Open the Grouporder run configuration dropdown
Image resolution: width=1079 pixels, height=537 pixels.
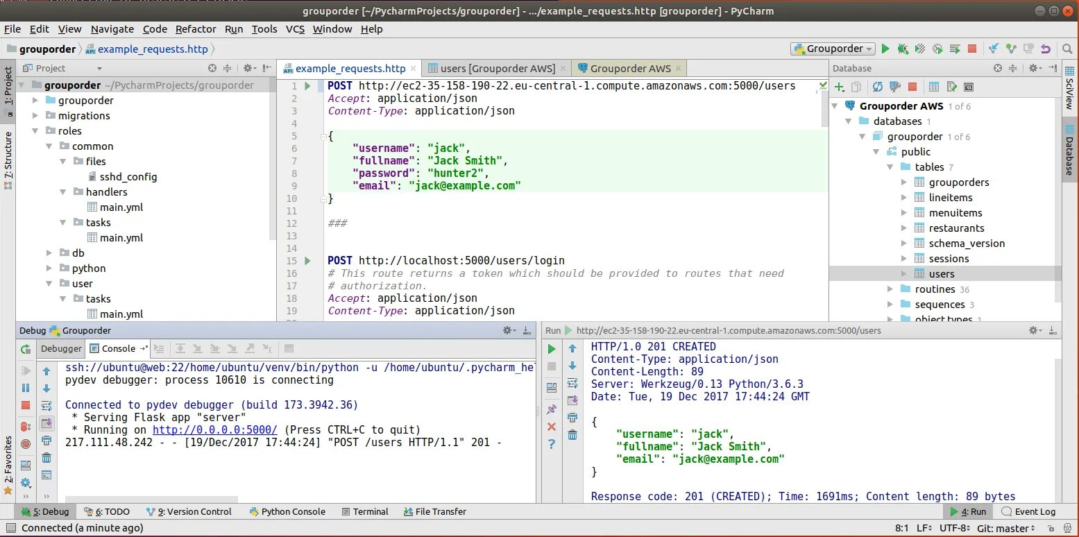coord(833,49)
